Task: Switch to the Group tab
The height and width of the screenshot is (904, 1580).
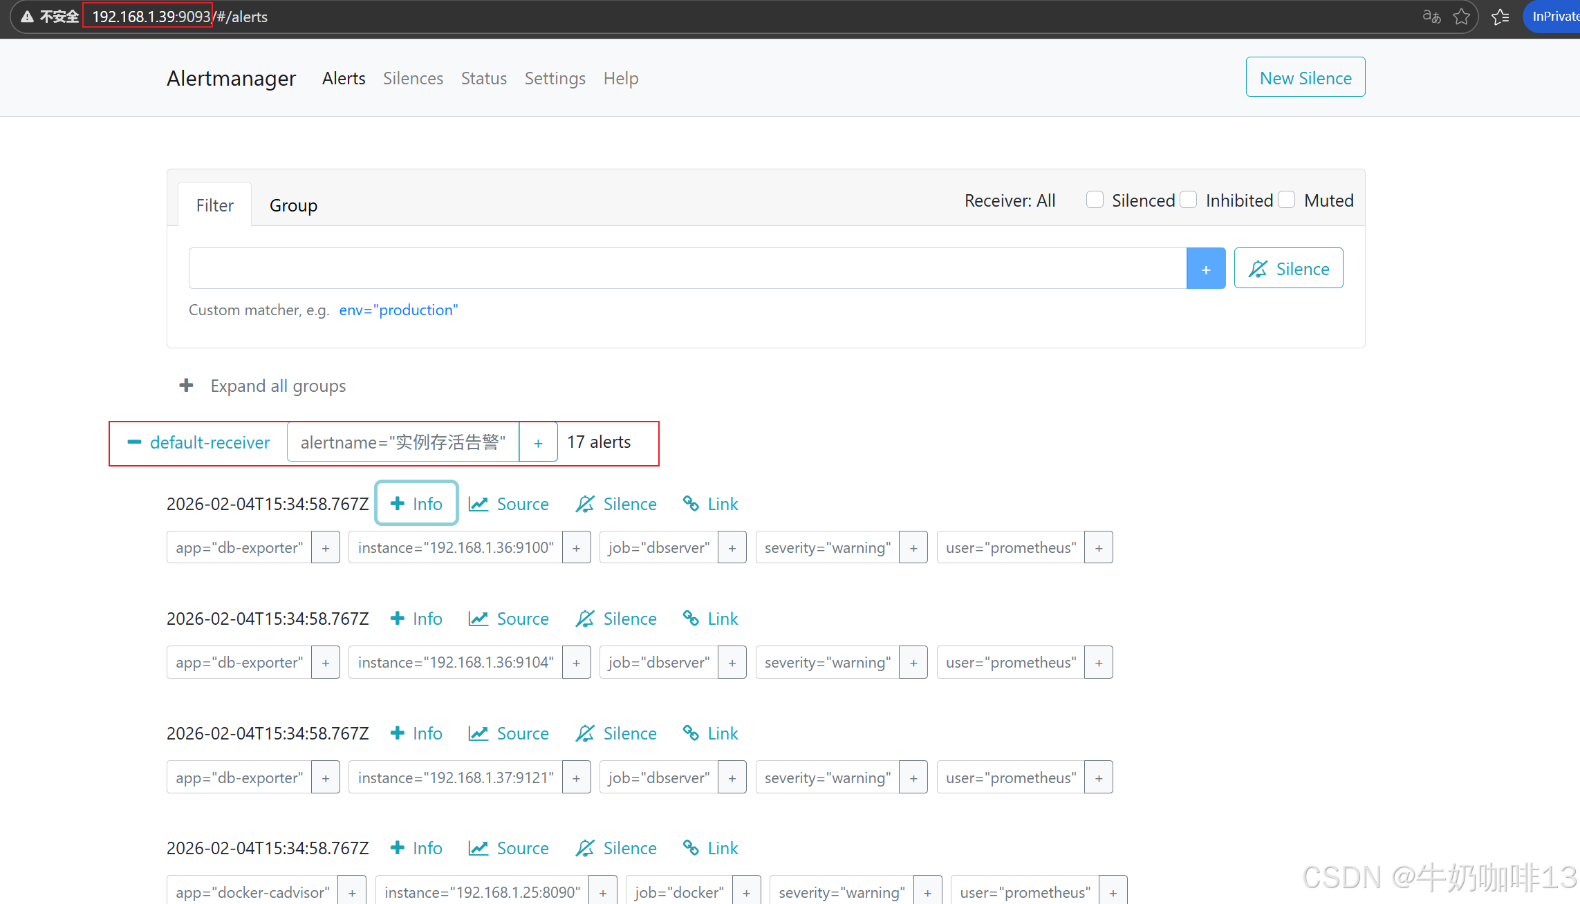Action: point(293,205)
